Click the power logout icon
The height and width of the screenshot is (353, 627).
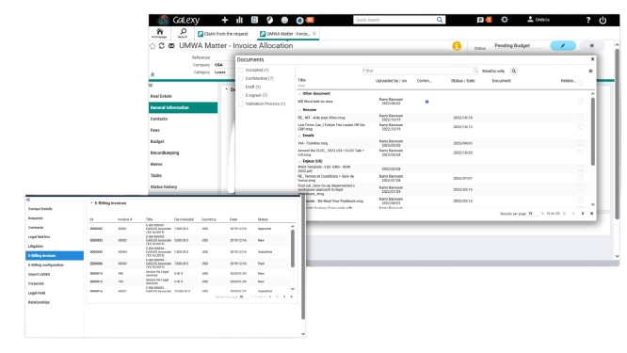pyautogui.click(x=603, y=20)
